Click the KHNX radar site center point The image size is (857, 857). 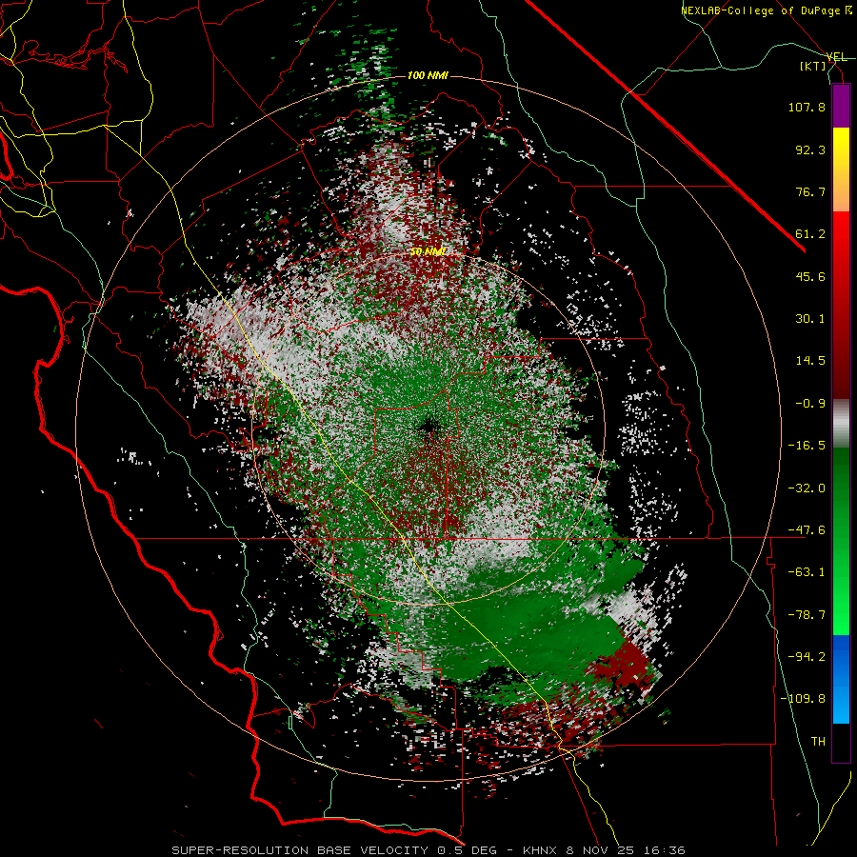pyautogui.click(x=428, y=427)
